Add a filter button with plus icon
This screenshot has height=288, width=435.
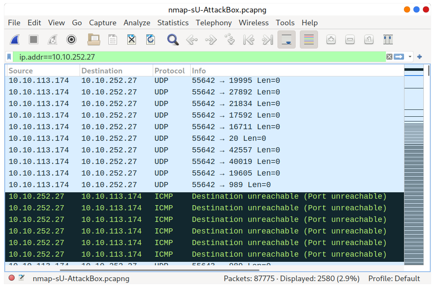420,57
